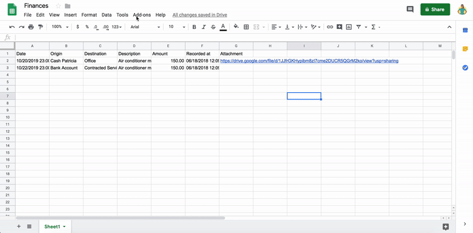The height and width of the screenshot is (233, 473).
Task: Open the all sheets list icon
Action: pos(29,226)
